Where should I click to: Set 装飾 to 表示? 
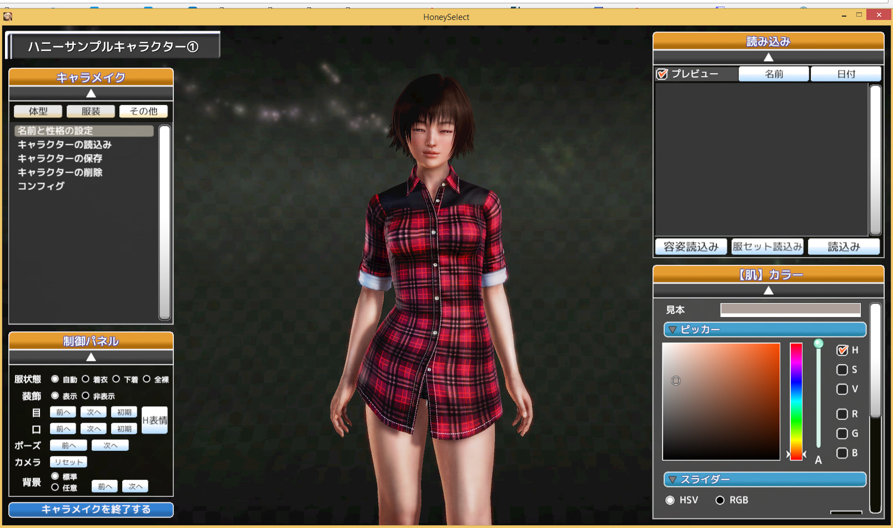tap(55, 396)
